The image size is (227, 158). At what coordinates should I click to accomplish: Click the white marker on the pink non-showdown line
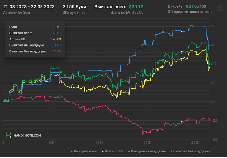point(182,122)
